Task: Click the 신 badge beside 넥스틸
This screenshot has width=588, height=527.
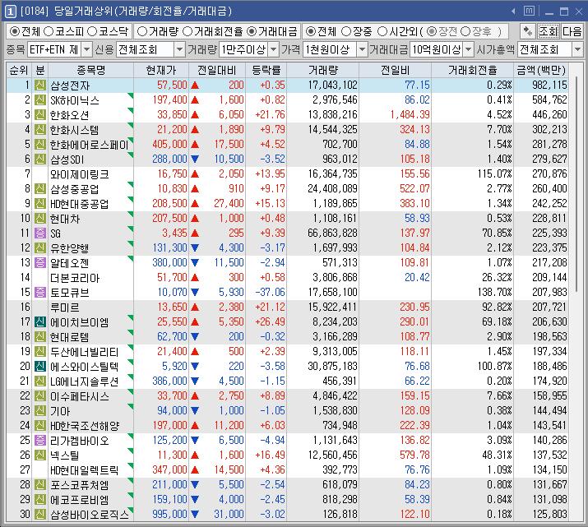Action: [x=40, y=455]
